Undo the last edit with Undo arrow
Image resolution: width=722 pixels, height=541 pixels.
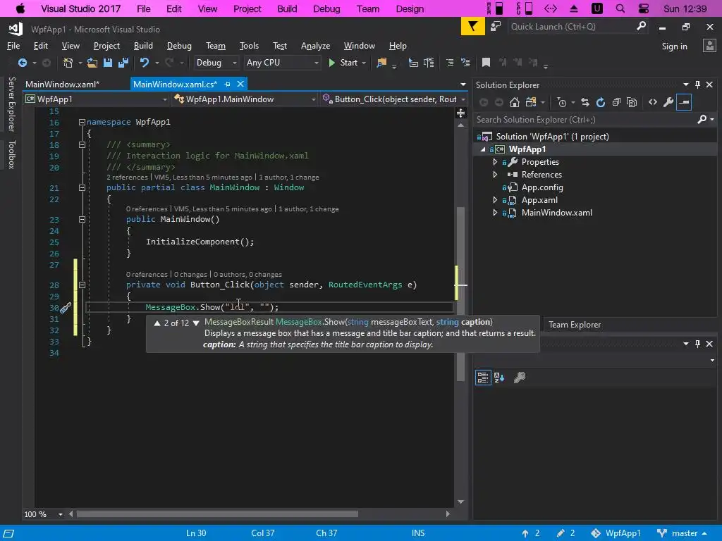pyautogui.click(x=145, y=63)
